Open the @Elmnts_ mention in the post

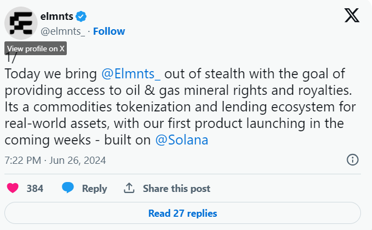coord(131,74)
